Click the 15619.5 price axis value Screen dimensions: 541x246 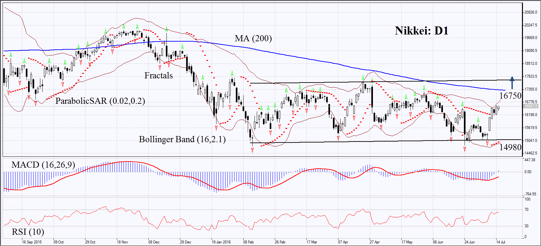tap(531, 128)
